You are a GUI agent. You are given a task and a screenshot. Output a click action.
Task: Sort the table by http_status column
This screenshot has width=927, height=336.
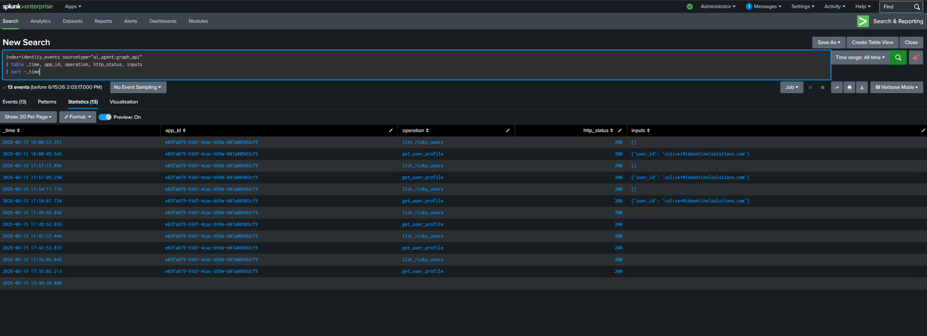(598, 131)
